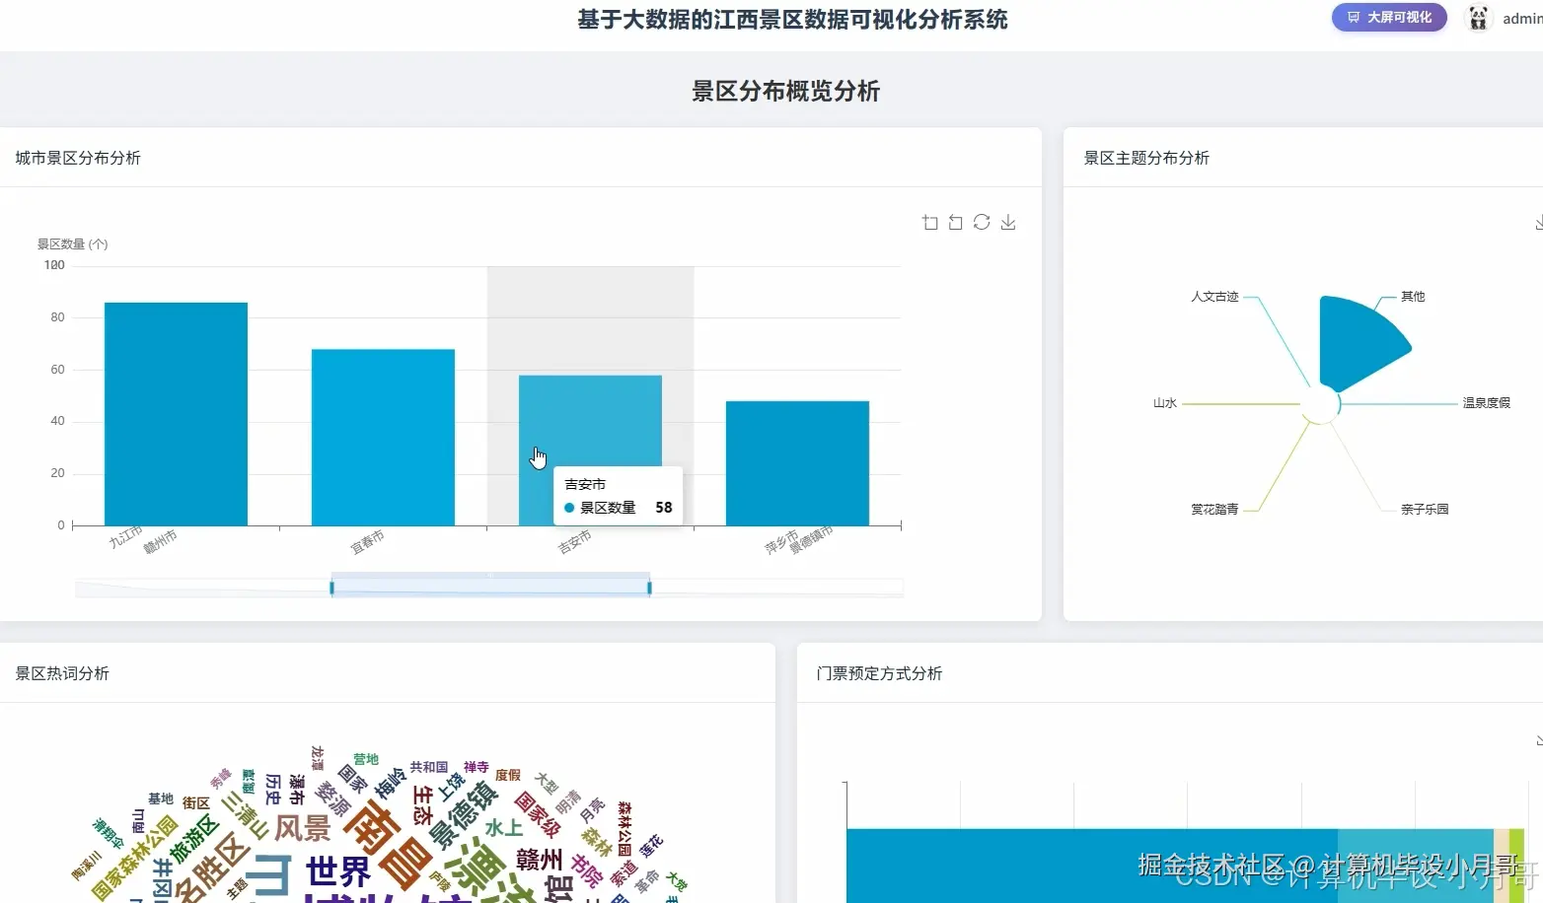Refresh the city bar chart with the refresh icon

[x=982, y=222]
